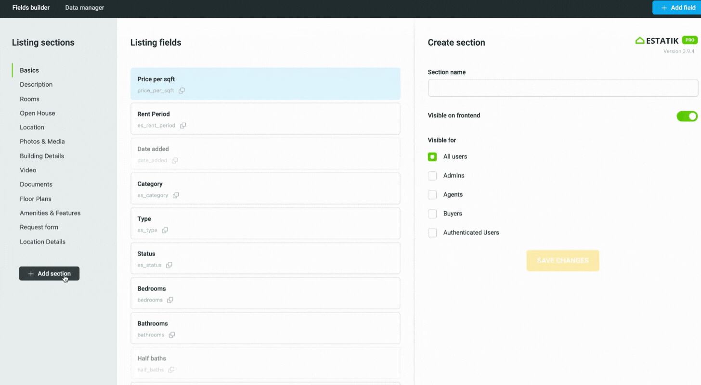The width and height of the screenshot is (701, 385).
Task: Copy the price_per_sqft field key icon
Action: pyautogui.click(x=182, y=90)
